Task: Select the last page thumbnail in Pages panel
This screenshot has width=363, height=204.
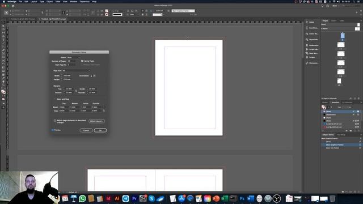Action: click(339, 81)
